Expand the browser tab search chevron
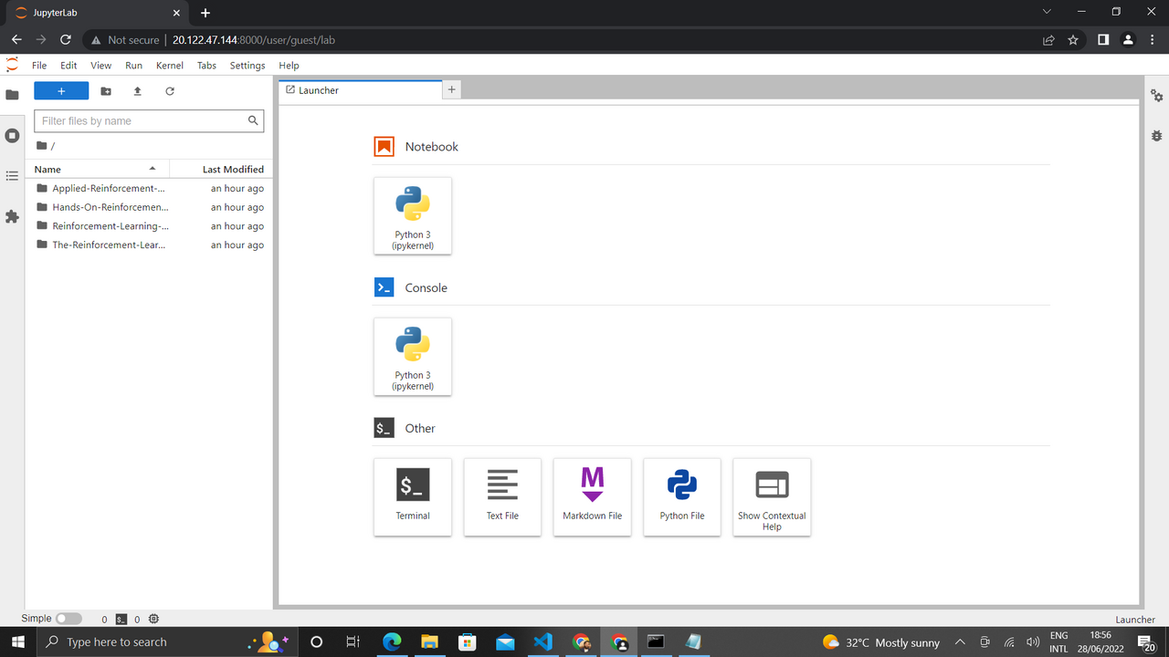The image size is (1169, 657). [1047, 12]
